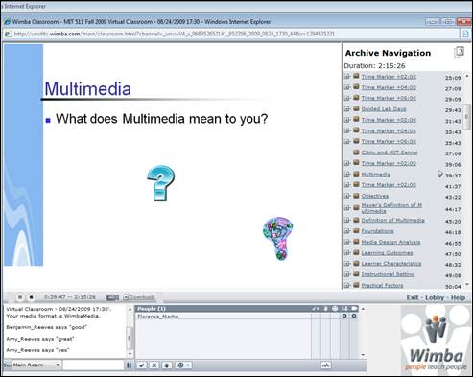Click the Help link
This screenshot has width=473, height=377.
click(458, 297)
